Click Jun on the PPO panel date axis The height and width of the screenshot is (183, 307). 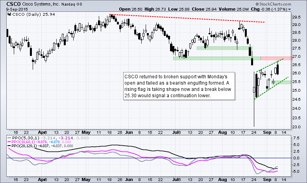[129, 179]
